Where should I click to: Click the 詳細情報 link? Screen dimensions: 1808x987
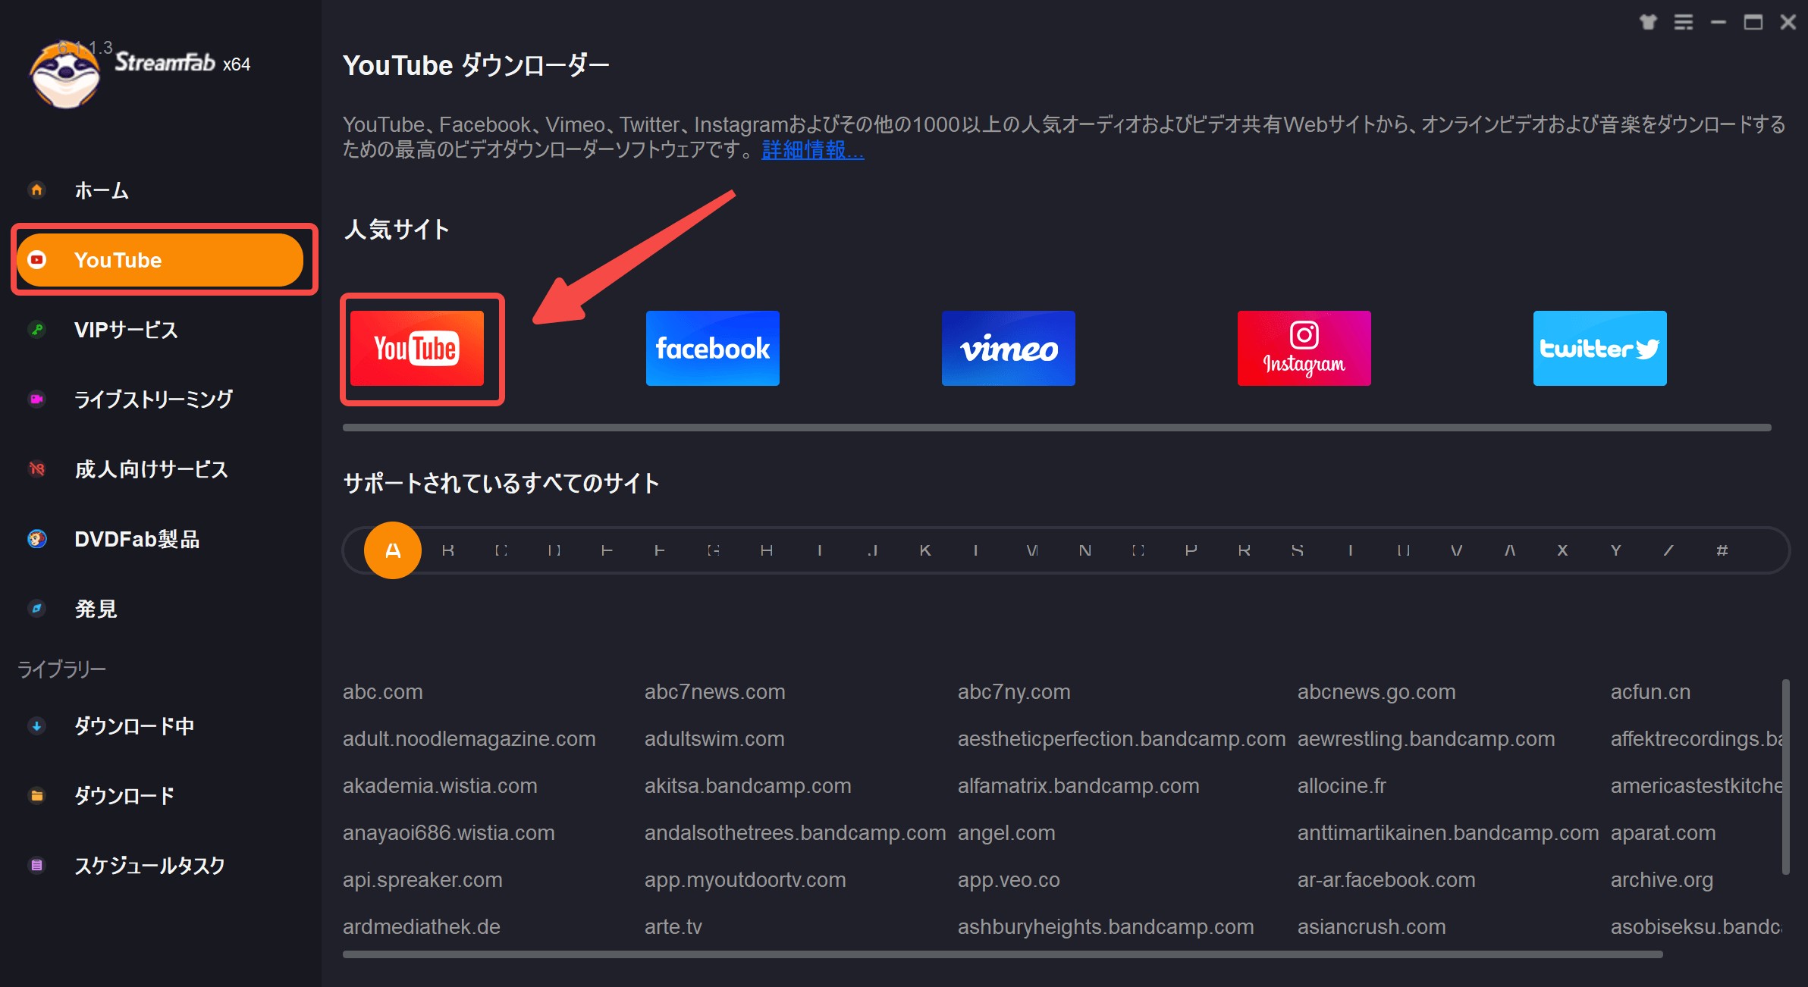812,150
